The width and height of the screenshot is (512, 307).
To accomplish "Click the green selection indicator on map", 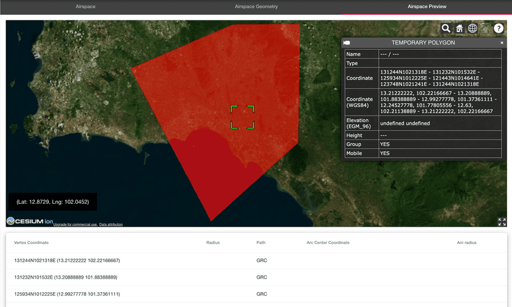I will coord(242,117).
